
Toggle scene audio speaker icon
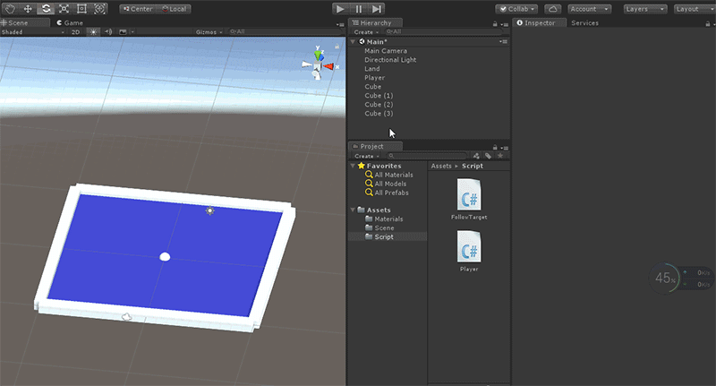108,32
